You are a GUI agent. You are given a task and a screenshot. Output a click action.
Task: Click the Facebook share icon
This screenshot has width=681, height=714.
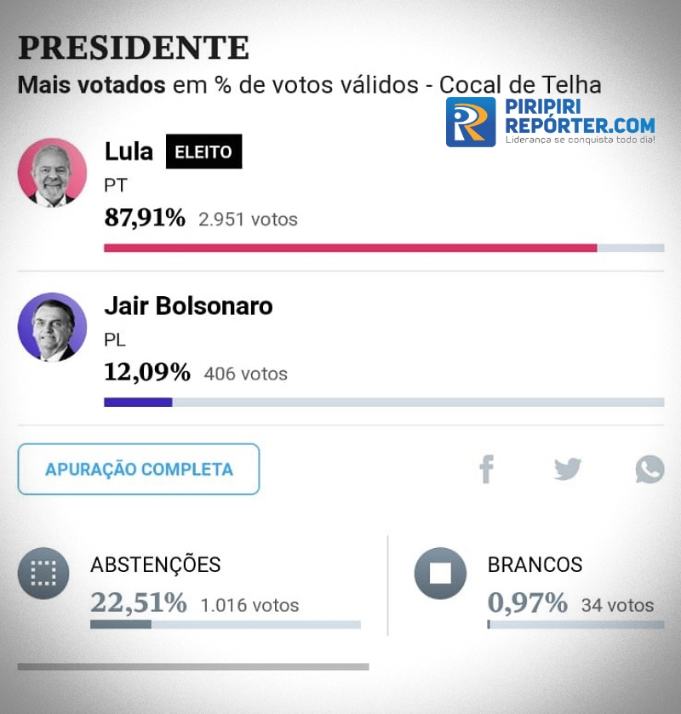coord(486,469)
